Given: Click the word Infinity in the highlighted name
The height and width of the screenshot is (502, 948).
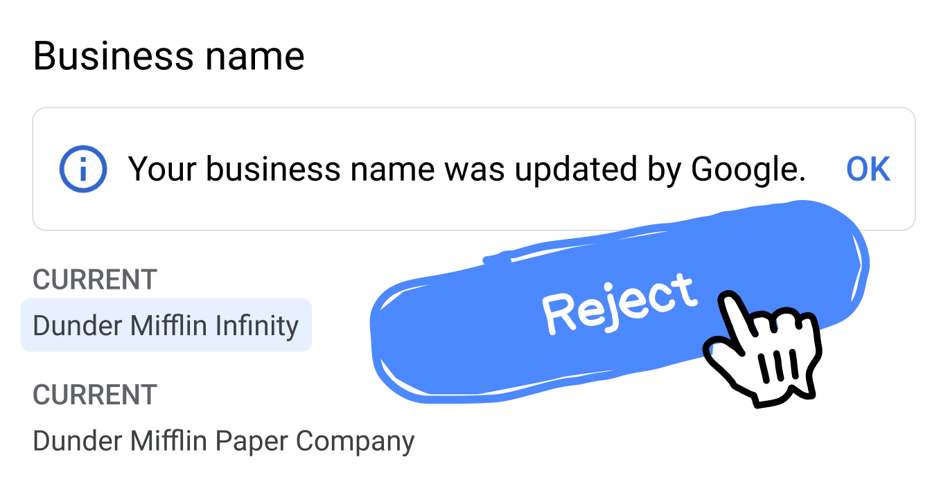Looking at the screenshot, I should [257, 325].
